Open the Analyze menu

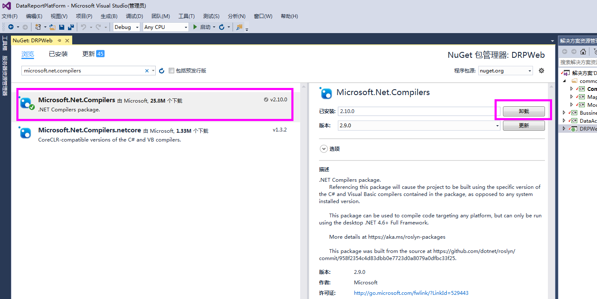(x=236, y=16)
